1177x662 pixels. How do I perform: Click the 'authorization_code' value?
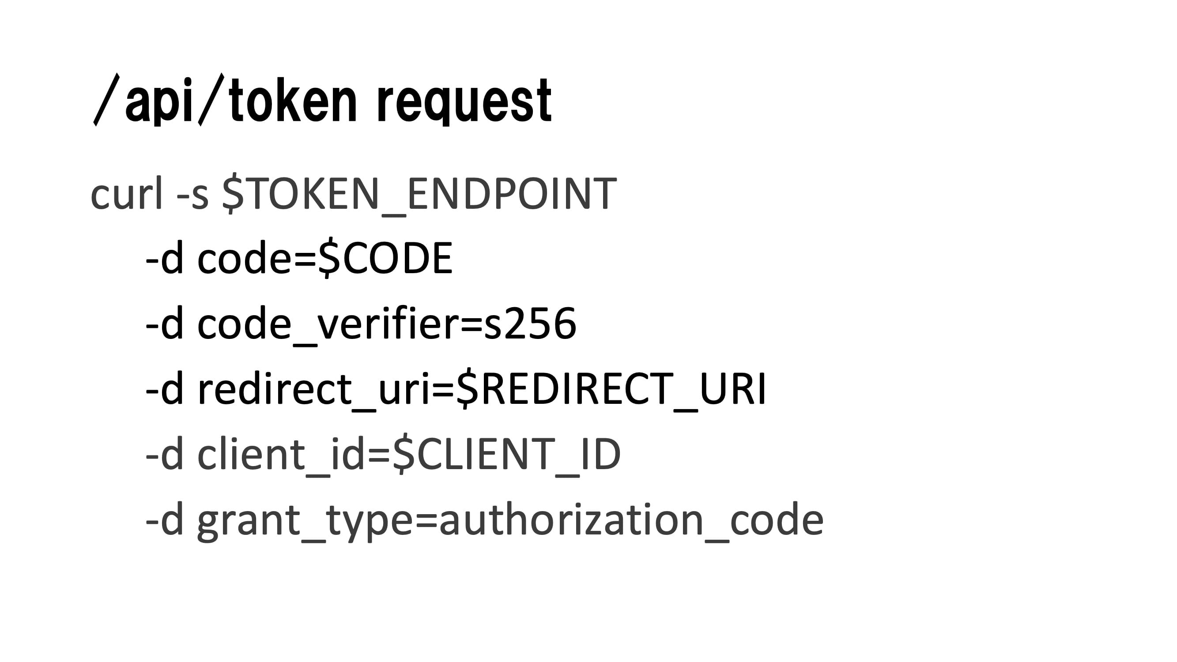coord(631,520)
